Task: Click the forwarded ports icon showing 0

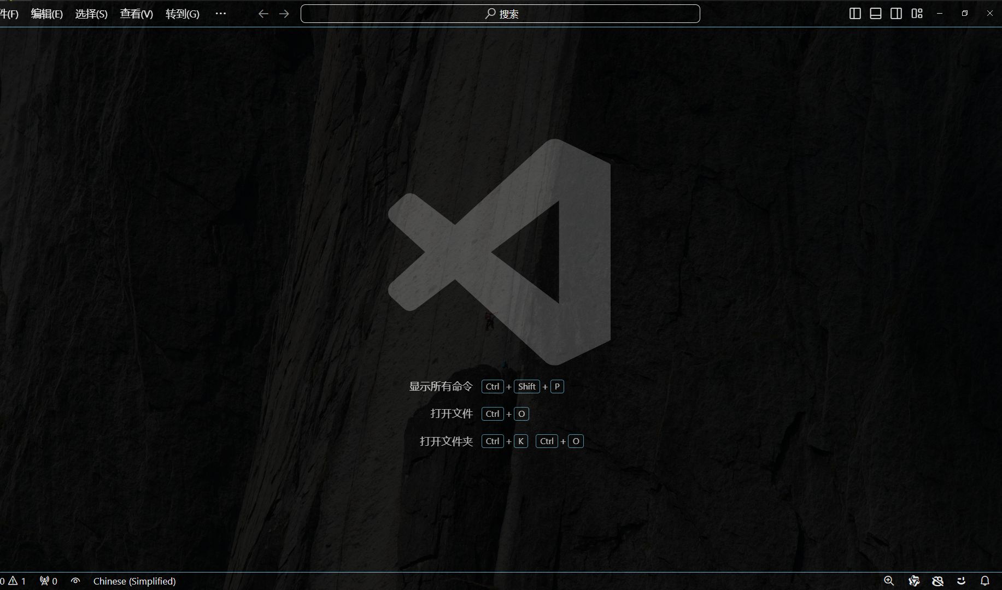Action: [48, 581]
